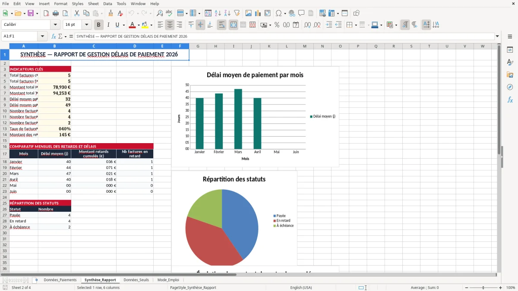The width and height of the screenshot is (518, 291).
Task: Click the Save document icon
Action: pyautogui.click(x=31, y=13)
